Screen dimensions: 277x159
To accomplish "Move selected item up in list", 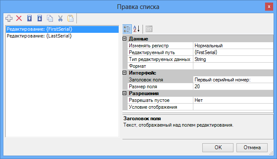I will tap(29, 18).
